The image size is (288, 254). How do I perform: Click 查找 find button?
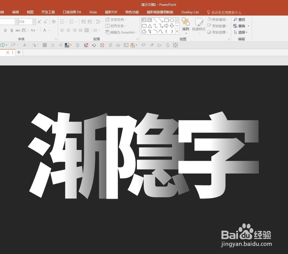(239, 20)
